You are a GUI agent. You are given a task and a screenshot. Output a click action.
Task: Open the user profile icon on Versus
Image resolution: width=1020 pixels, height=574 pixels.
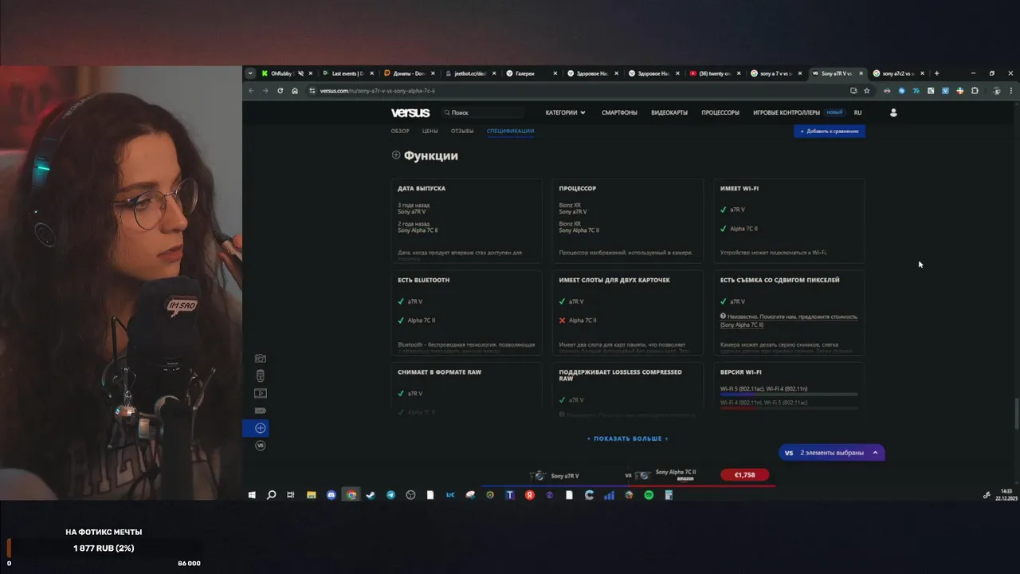893,112
